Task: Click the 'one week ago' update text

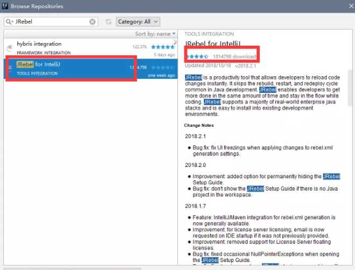Action: 161,75
